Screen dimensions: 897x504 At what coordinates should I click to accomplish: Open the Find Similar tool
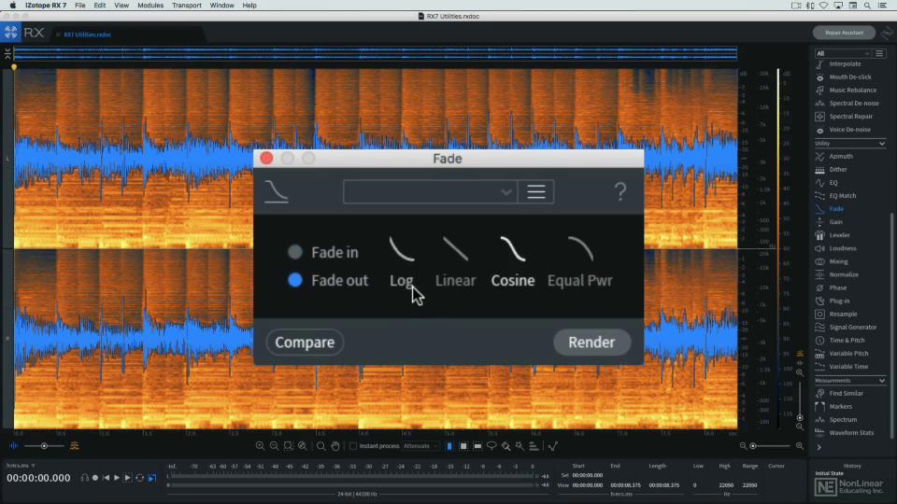(847, 394)
